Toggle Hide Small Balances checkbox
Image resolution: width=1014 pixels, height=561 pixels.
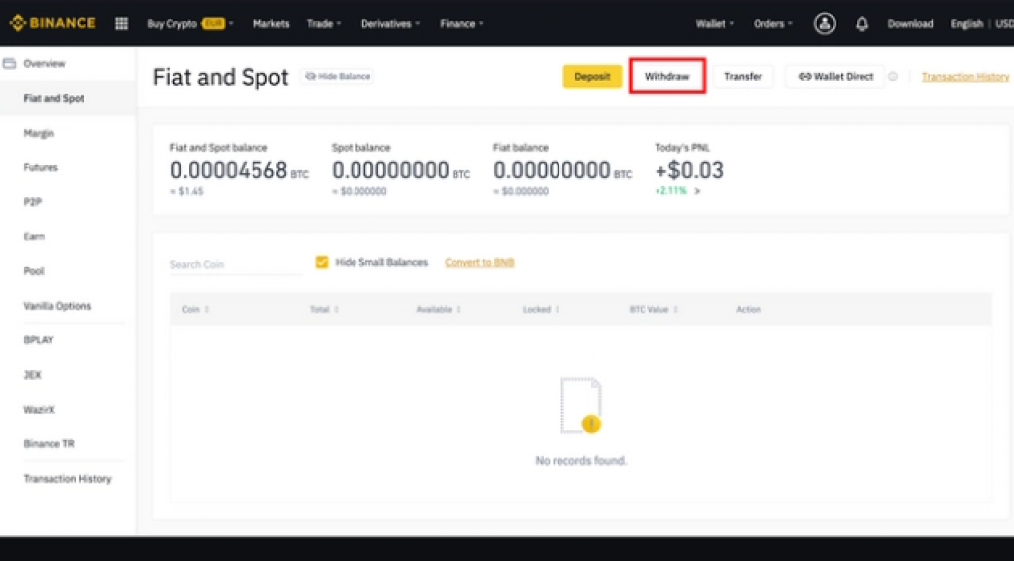(x=322, y=262)
